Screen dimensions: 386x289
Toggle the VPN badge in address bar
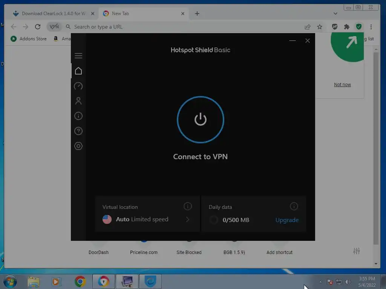[54, 27]
